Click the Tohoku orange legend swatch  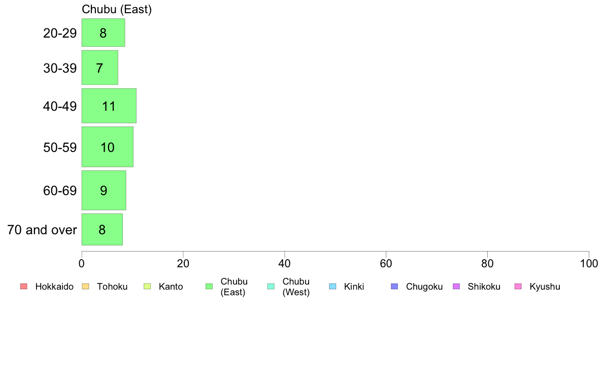pos(85,286)
